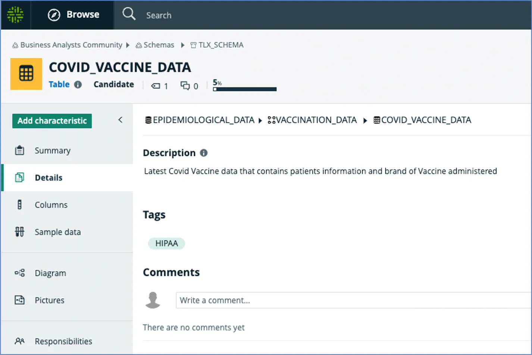Expand the Schemas breadcrumb arrow

pos(182,45)
